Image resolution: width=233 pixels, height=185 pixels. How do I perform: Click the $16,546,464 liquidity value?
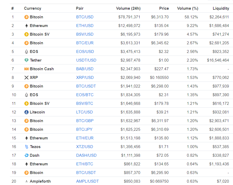point(218,60)
